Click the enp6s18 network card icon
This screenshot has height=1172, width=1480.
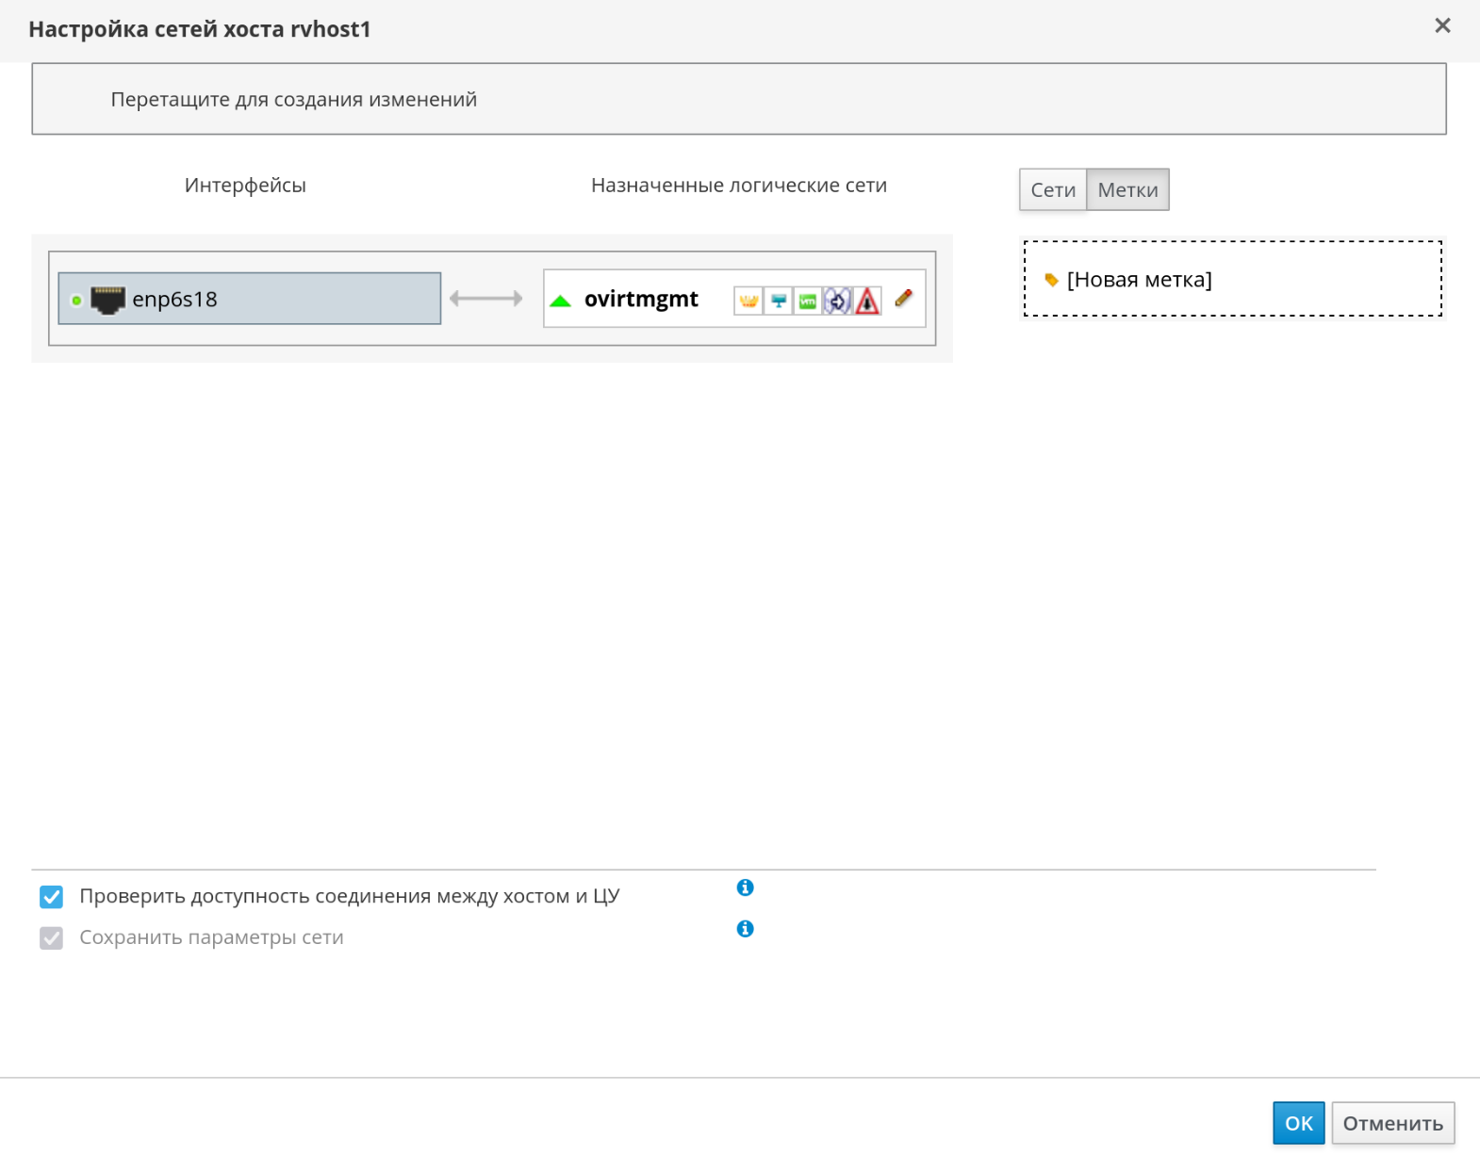tap(107, 300)
